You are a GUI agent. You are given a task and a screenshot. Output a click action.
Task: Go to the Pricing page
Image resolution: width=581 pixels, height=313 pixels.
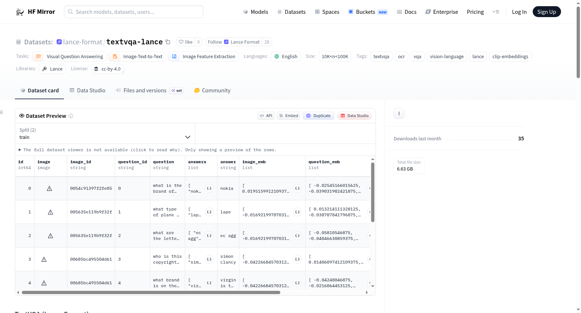pos(475,12)
